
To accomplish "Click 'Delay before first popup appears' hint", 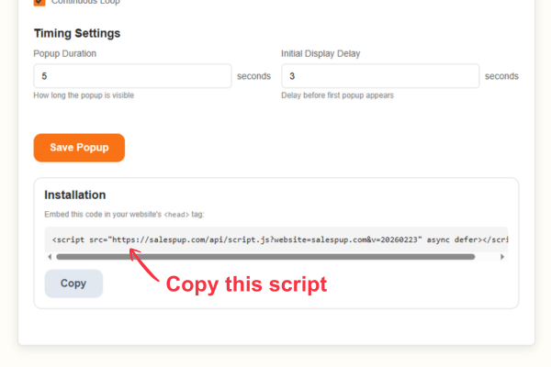I will click(337, 95).
